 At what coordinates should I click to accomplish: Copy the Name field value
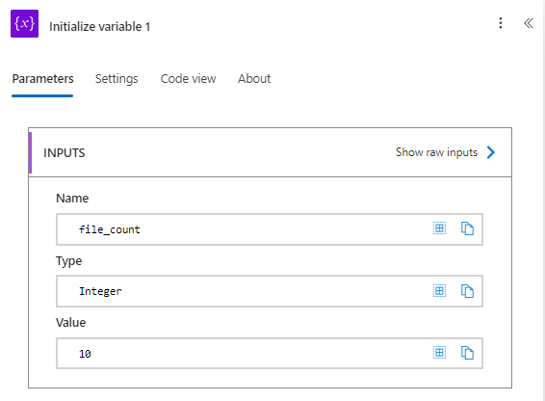(x=467, y=228)
